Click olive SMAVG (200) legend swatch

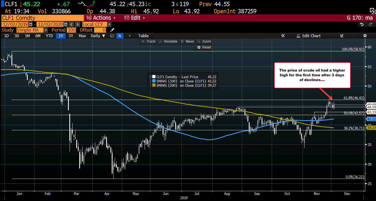click(154, 85)
